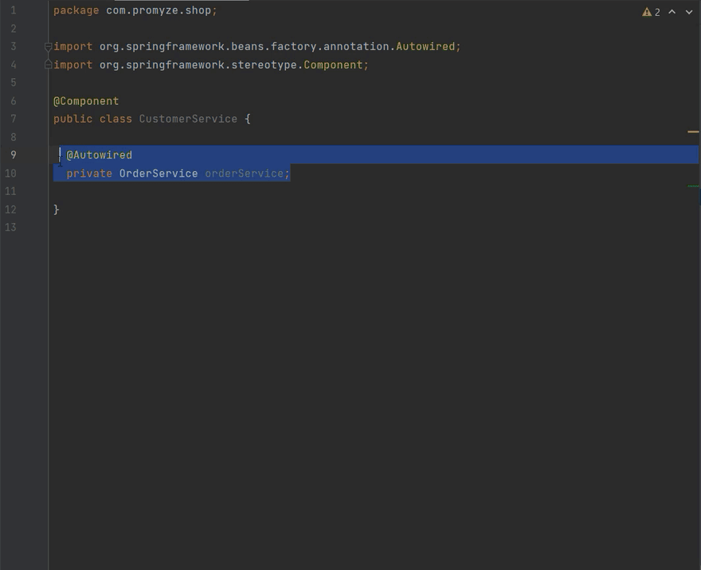
Task: Click the @Component annotation on line 6
Action: 86,101
